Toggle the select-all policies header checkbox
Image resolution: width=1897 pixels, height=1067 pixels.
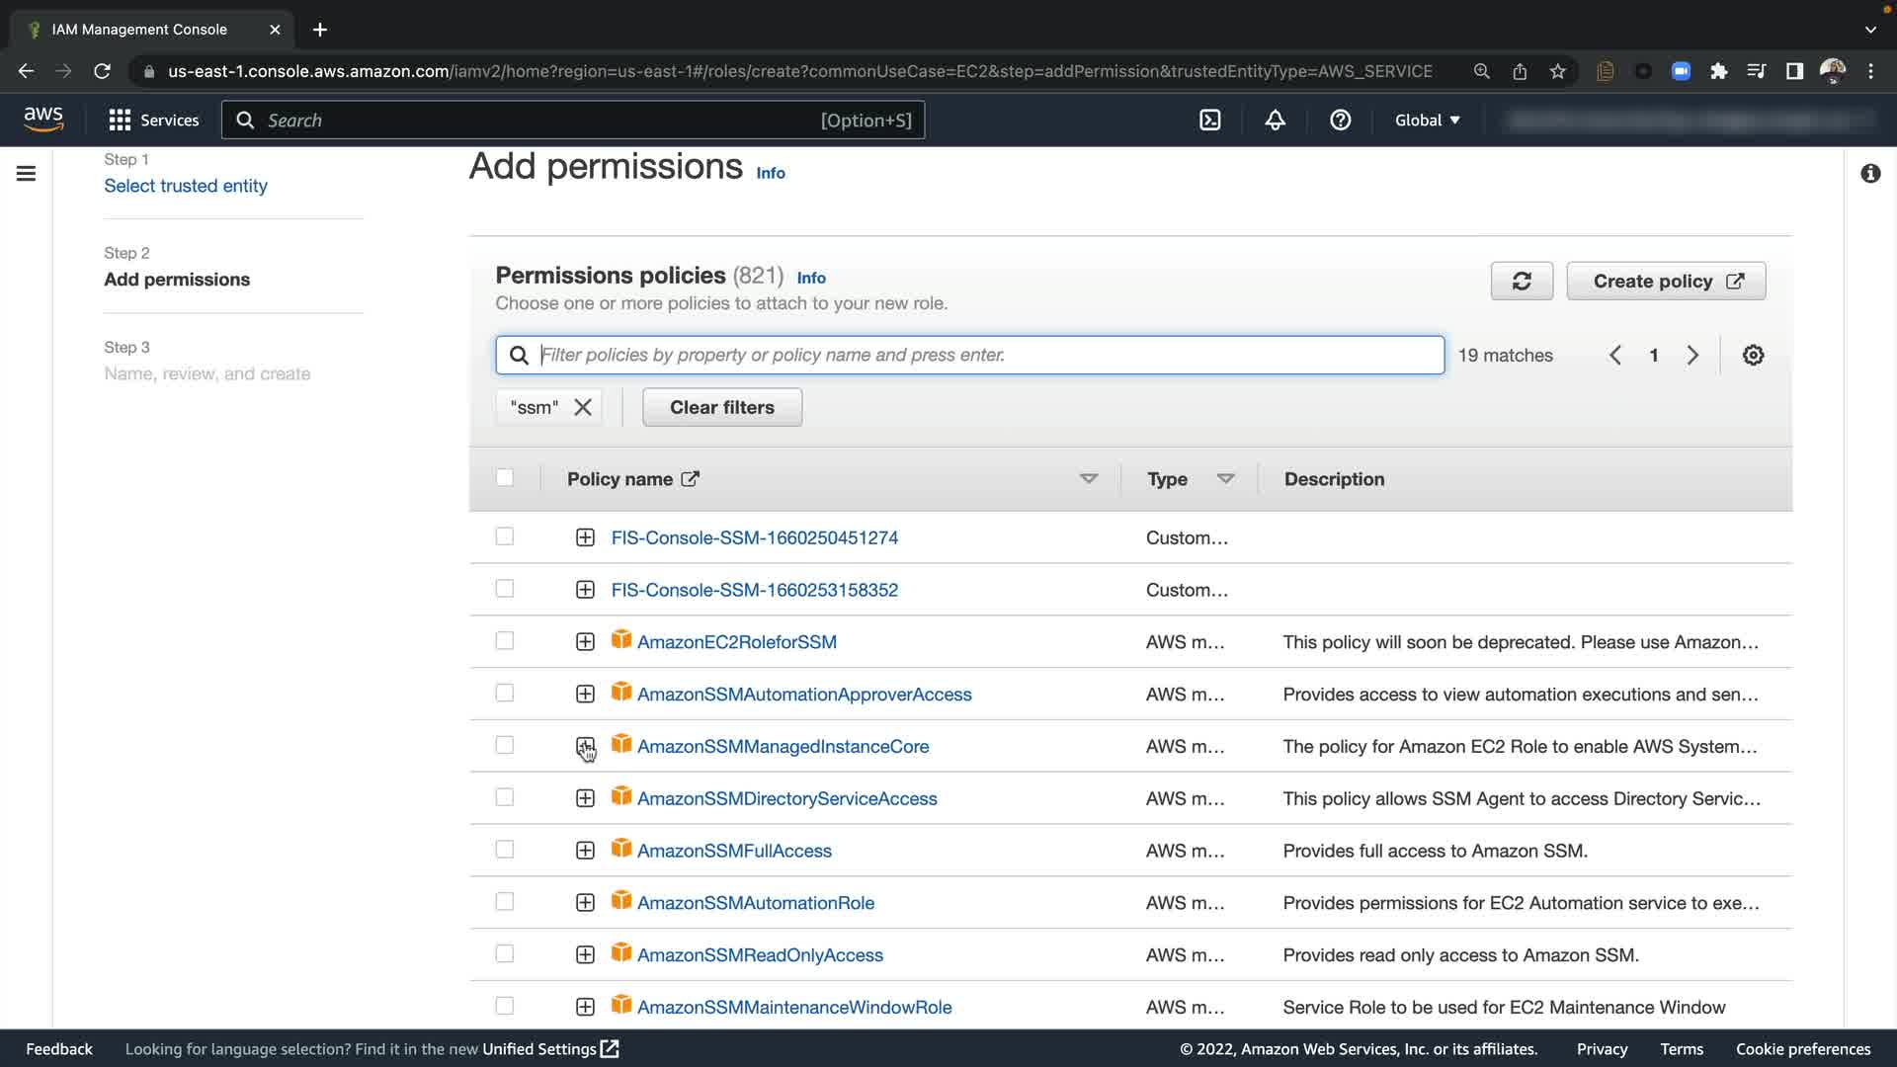click(x=505, y=478)
